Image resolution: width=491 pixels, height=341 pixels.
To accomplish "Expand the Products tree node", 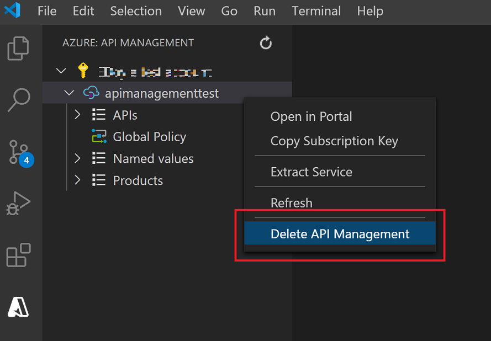I will [x=77, y=180].
